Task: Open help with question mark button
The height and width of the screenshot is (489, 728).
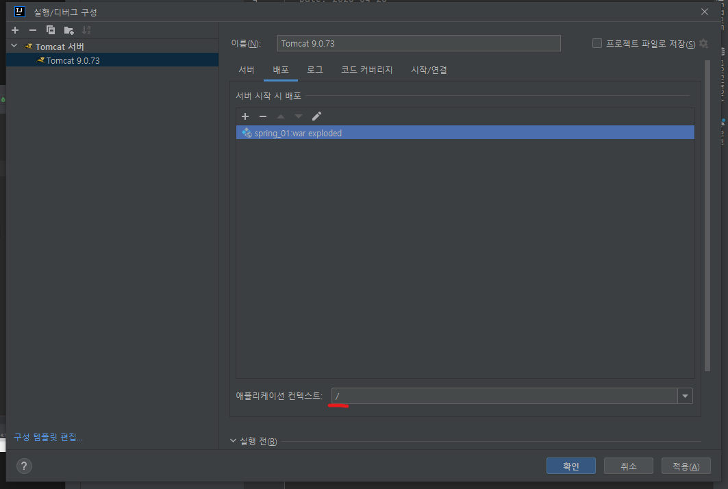Action: tap(24, 466)
